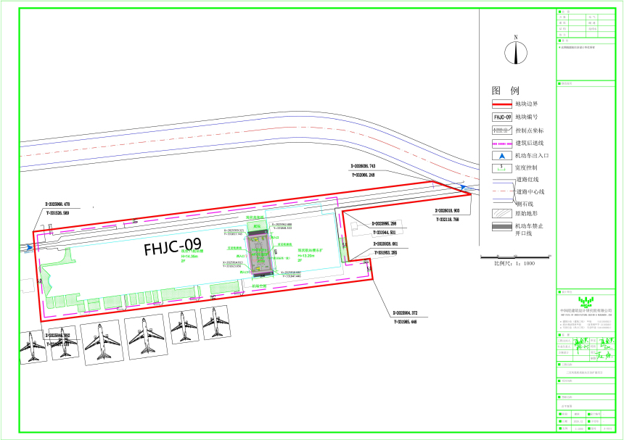Click the 控制点坐标 legend symbol
The image size is (624, 440).
coord(502,130)
